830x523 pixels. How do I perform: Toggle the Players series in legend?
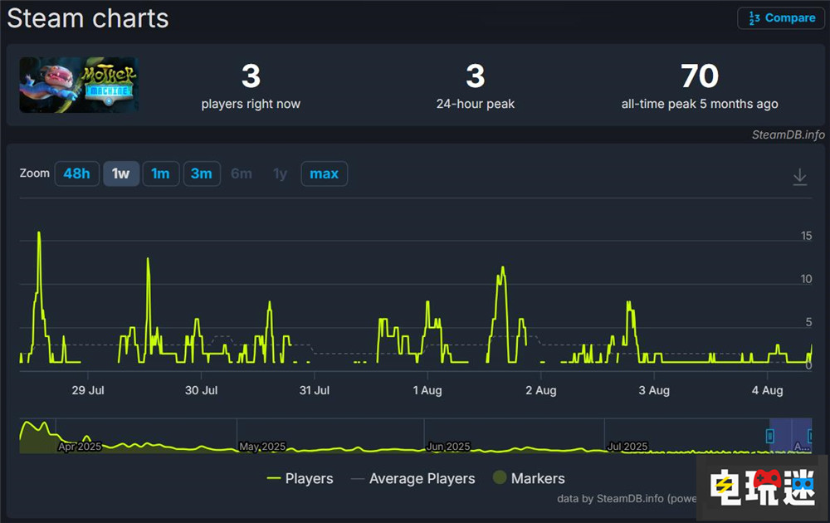pyautogui.click(x=300, y=478)
